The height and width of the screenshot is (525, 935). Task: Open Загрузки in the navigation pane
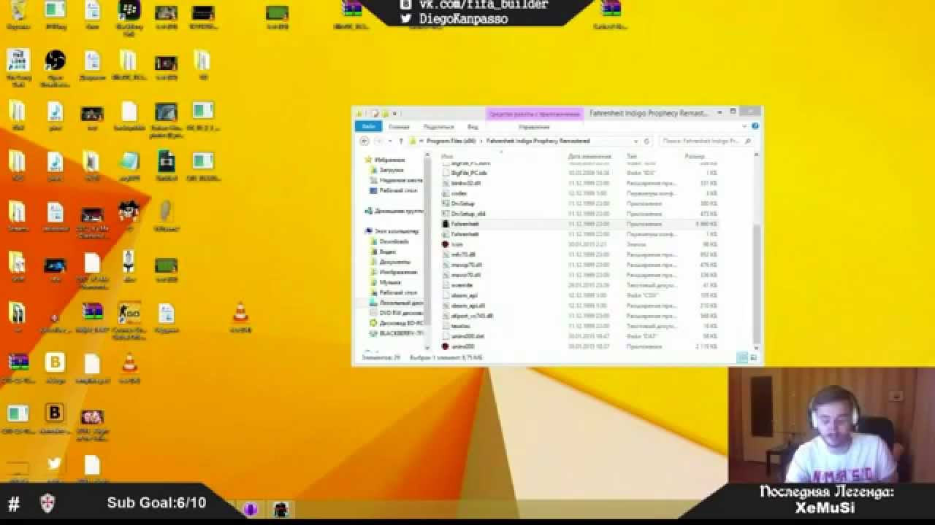(x=392, y=170)
